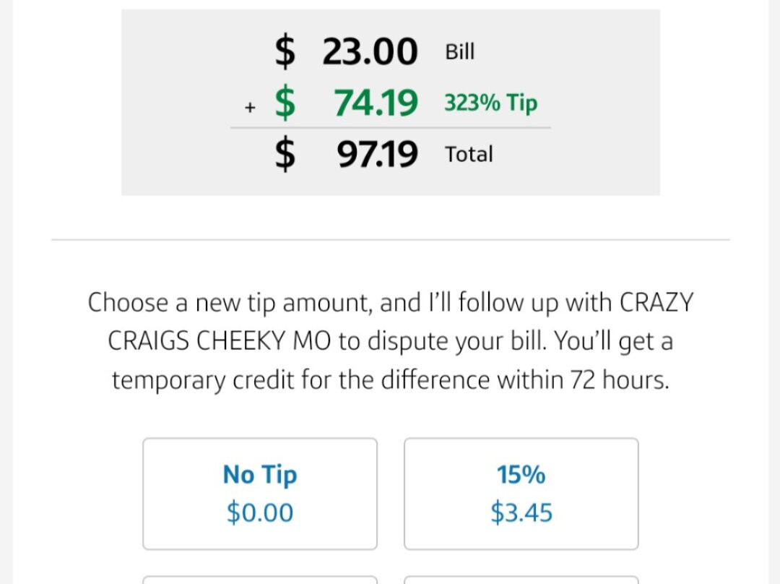Tap the partially visible bottom-right tip option

[521, 580]
